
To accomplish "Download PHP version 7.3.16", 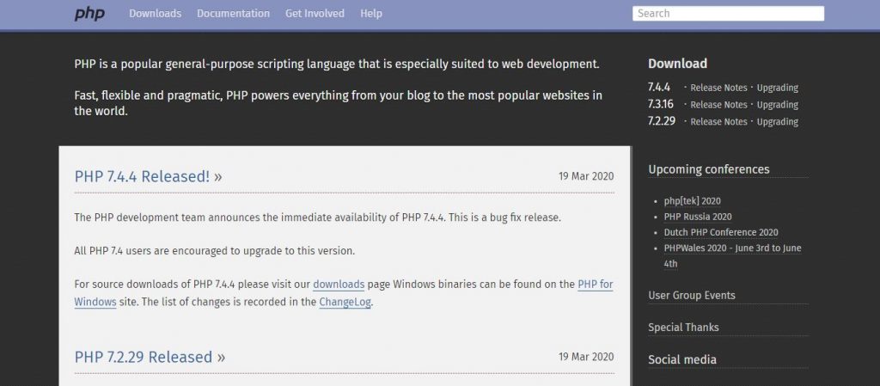I will (x=661, y=104).
